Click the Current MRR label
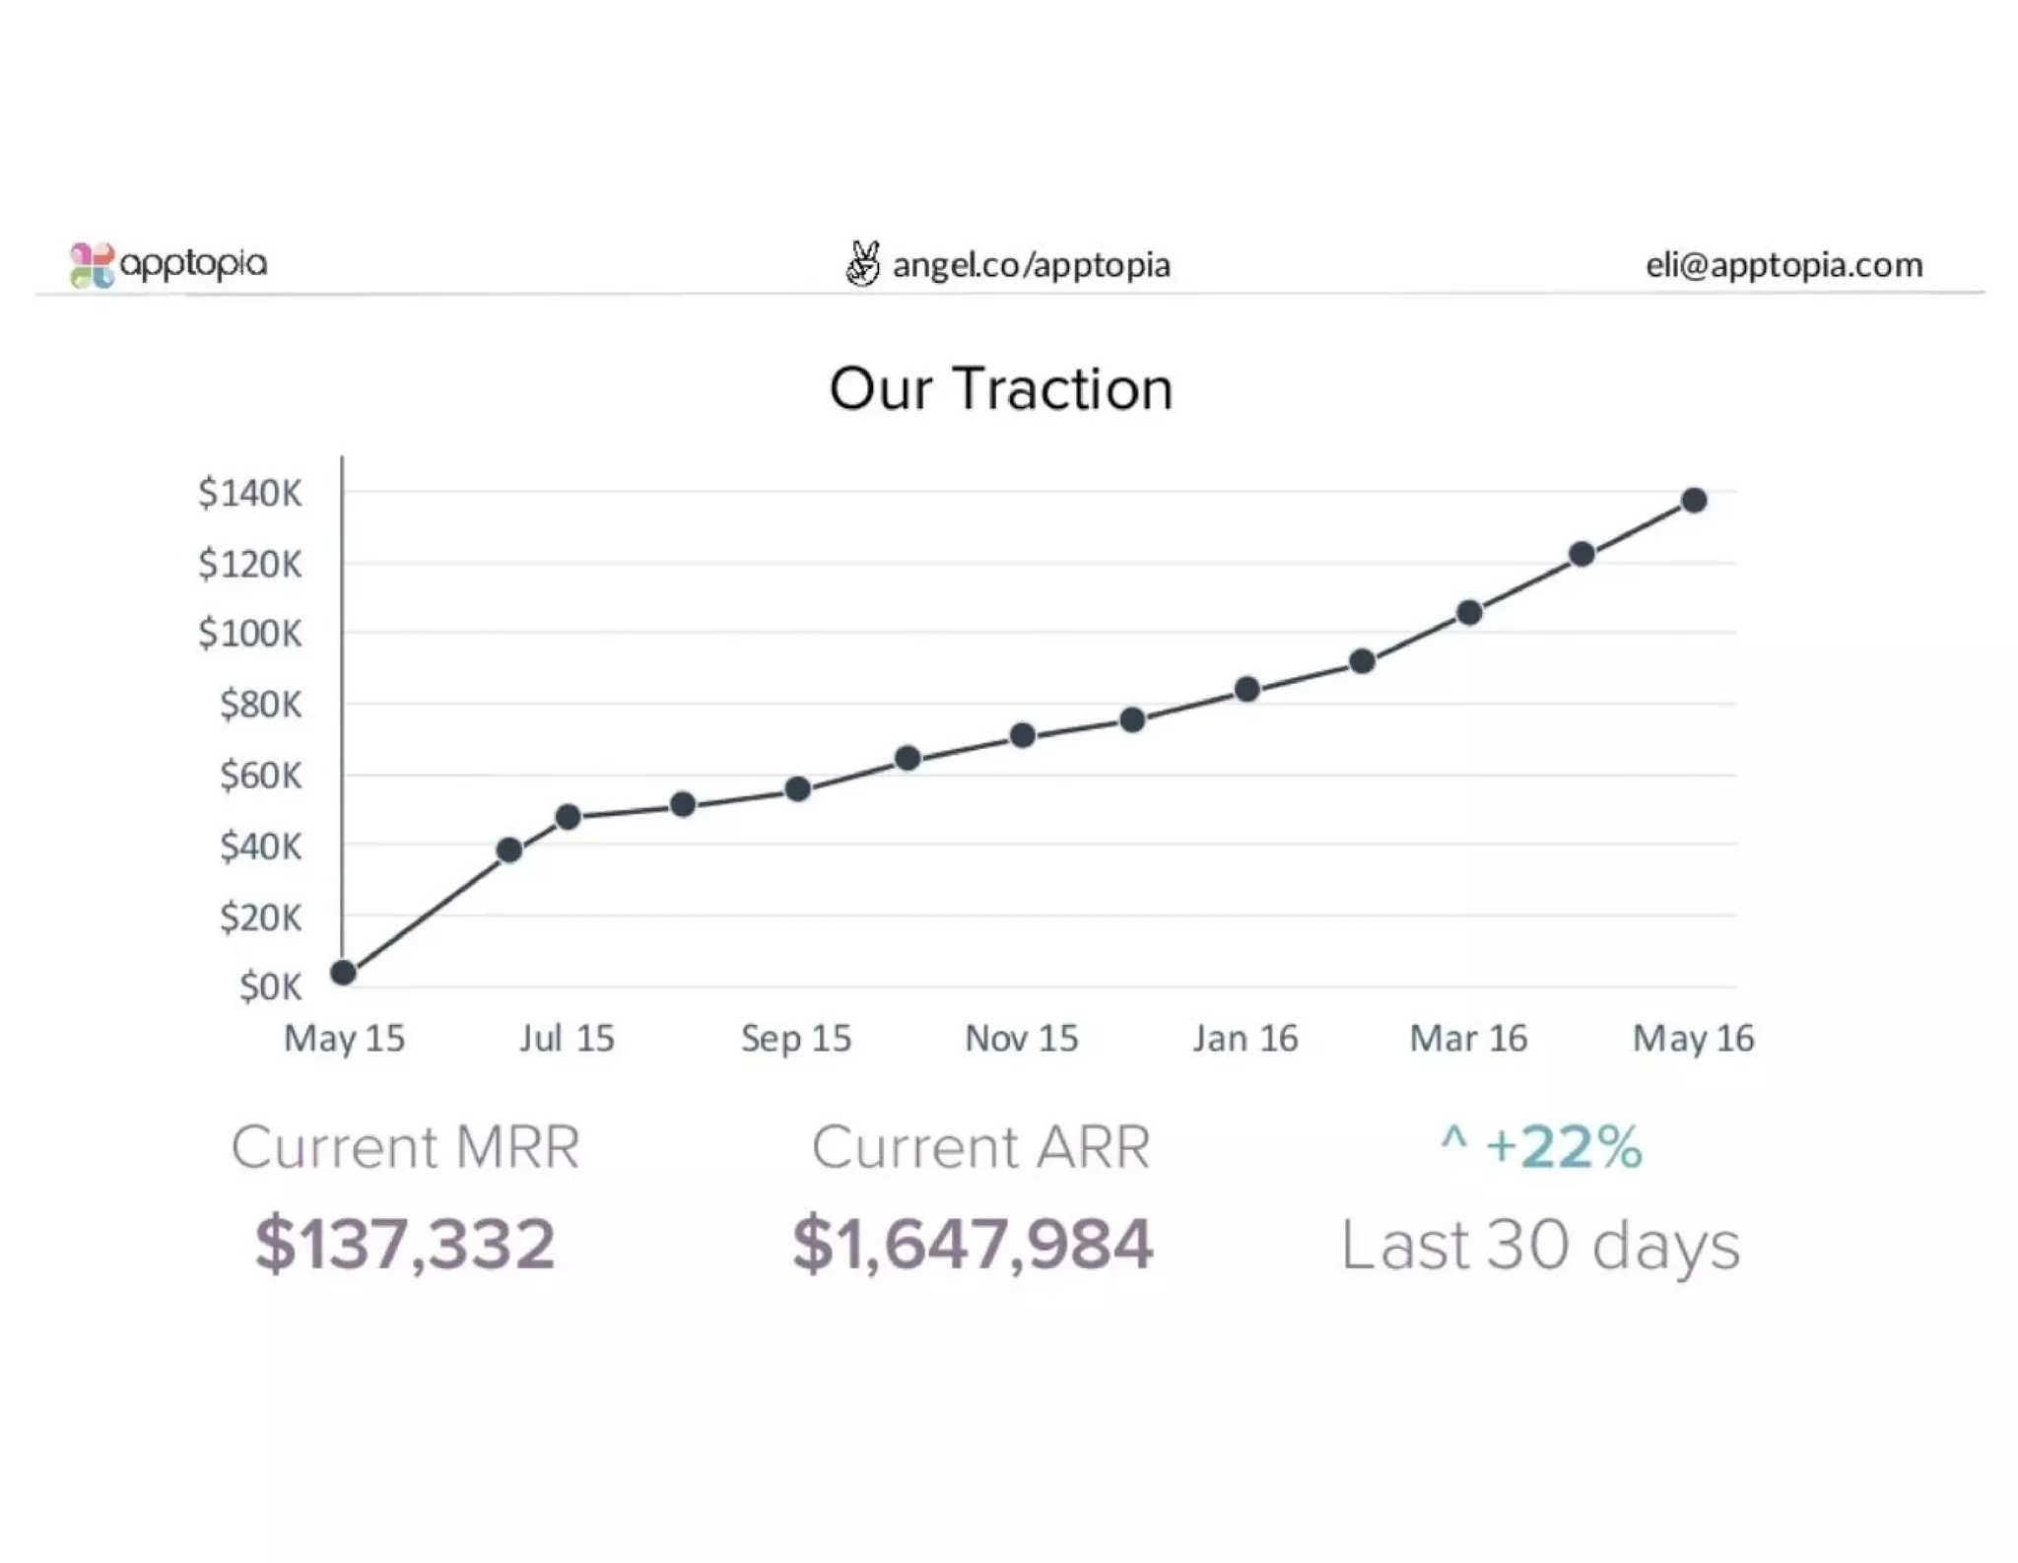The height and width of the screenshot is (1563, 2018). coord(405,1147)
